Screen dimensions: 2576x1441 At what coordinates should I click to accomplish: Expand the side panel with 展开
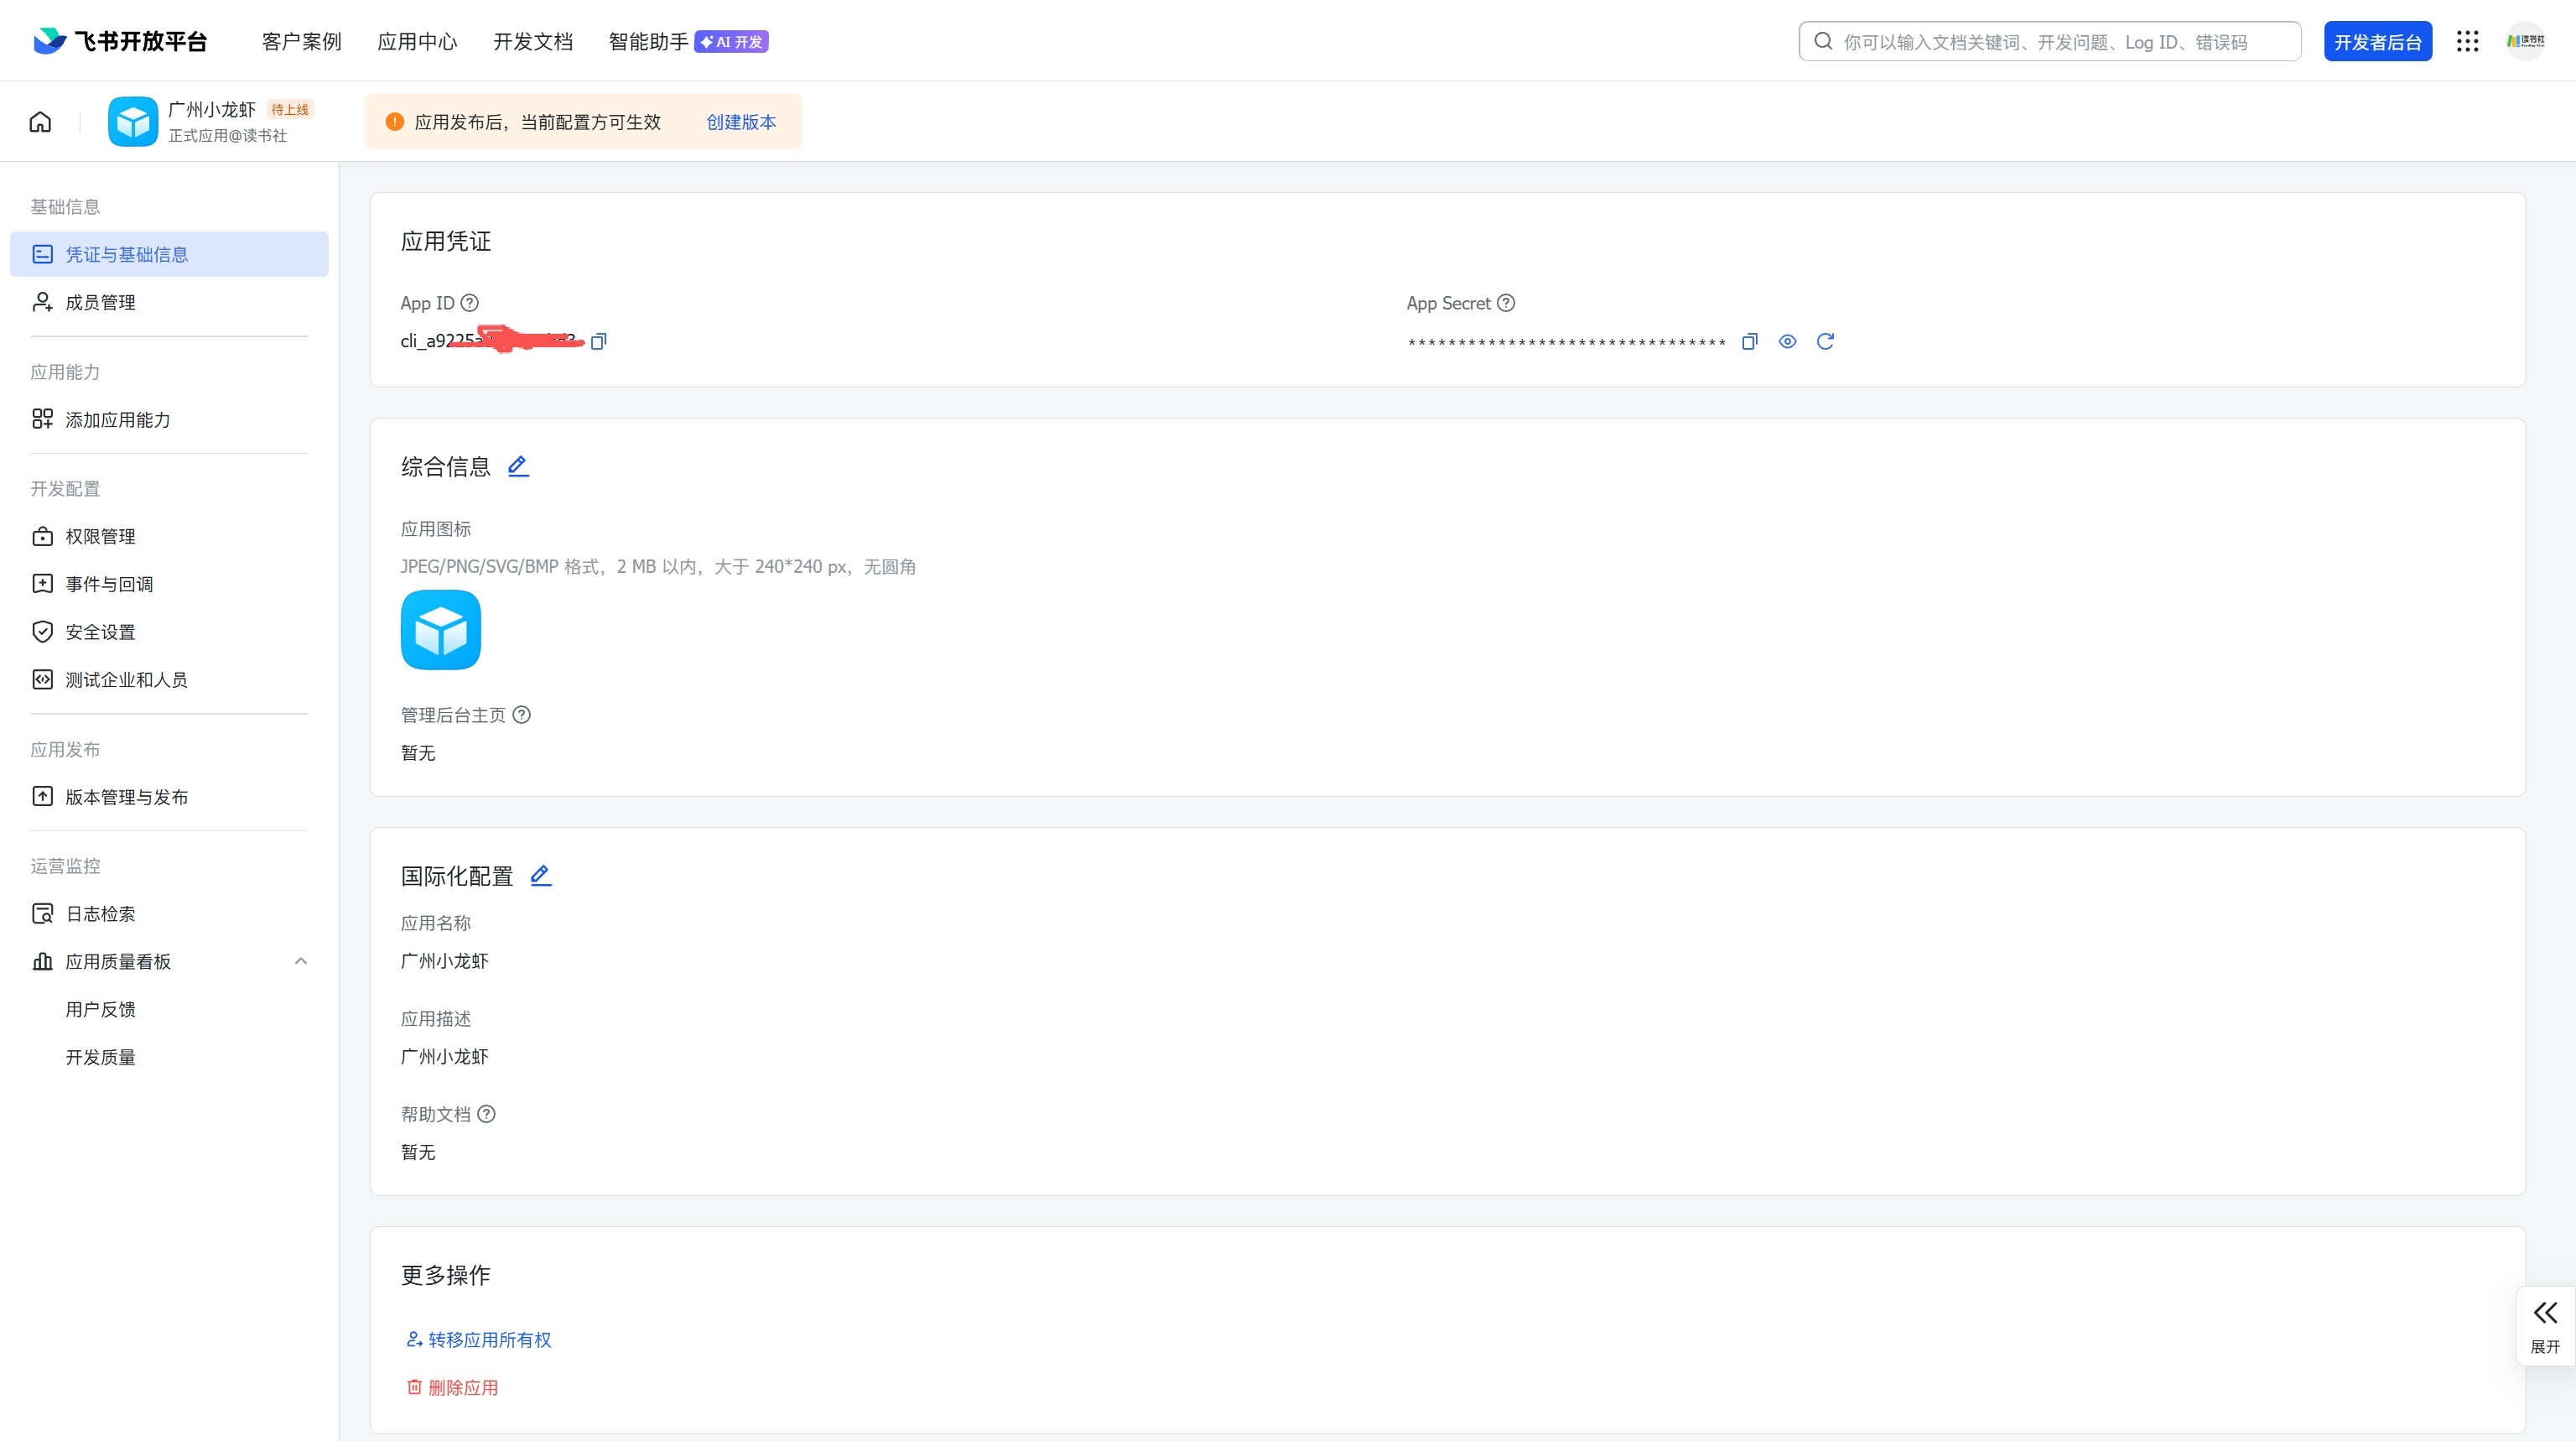(x=2544, y=1326)
